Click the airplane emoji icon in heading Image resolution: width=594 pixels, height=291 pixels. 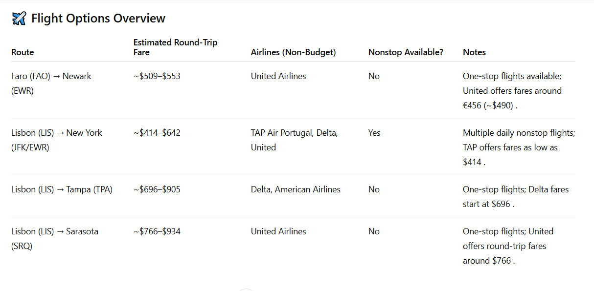[x=19, y=19]
